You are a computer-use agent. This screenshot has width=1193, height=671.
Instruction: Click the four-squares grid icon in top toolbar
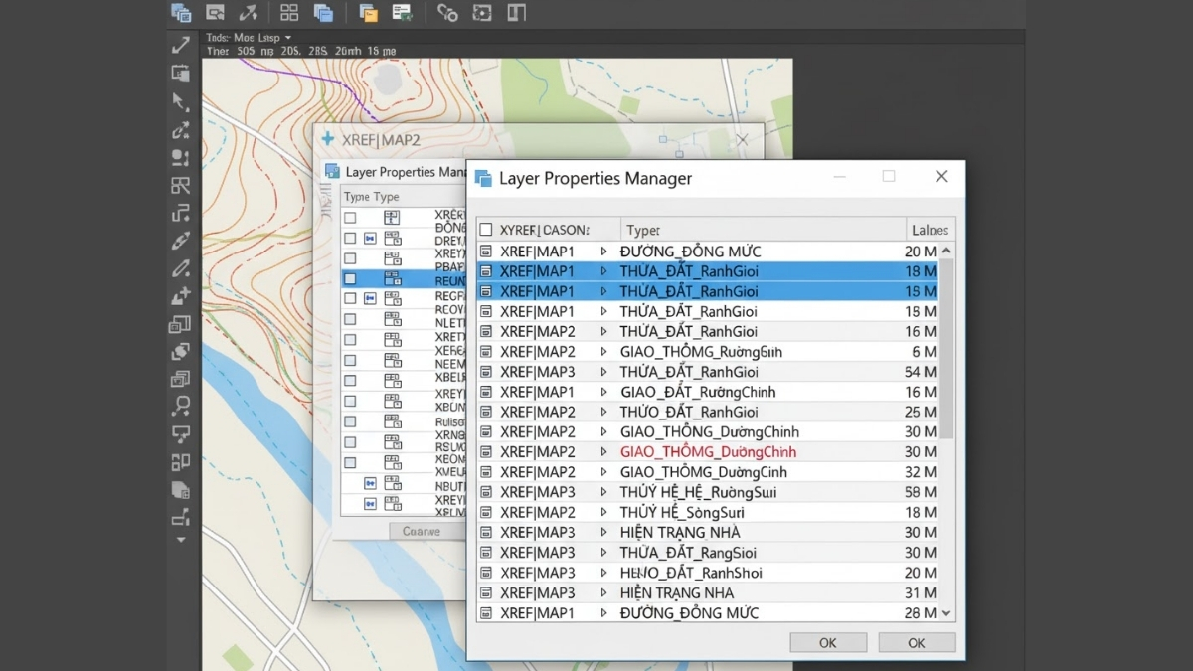(289, 13)
